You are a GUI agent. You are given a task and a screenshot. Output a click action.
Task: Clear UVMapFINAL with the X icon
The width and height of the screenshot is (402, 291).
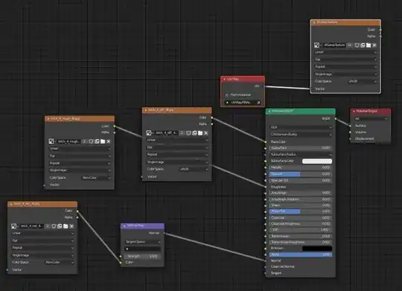(258, 103)
